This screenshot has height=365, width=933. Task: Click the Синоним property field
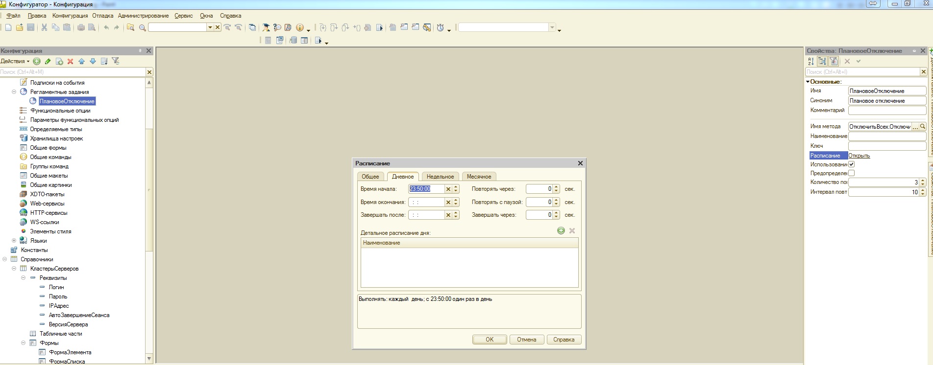coord(887,101)
